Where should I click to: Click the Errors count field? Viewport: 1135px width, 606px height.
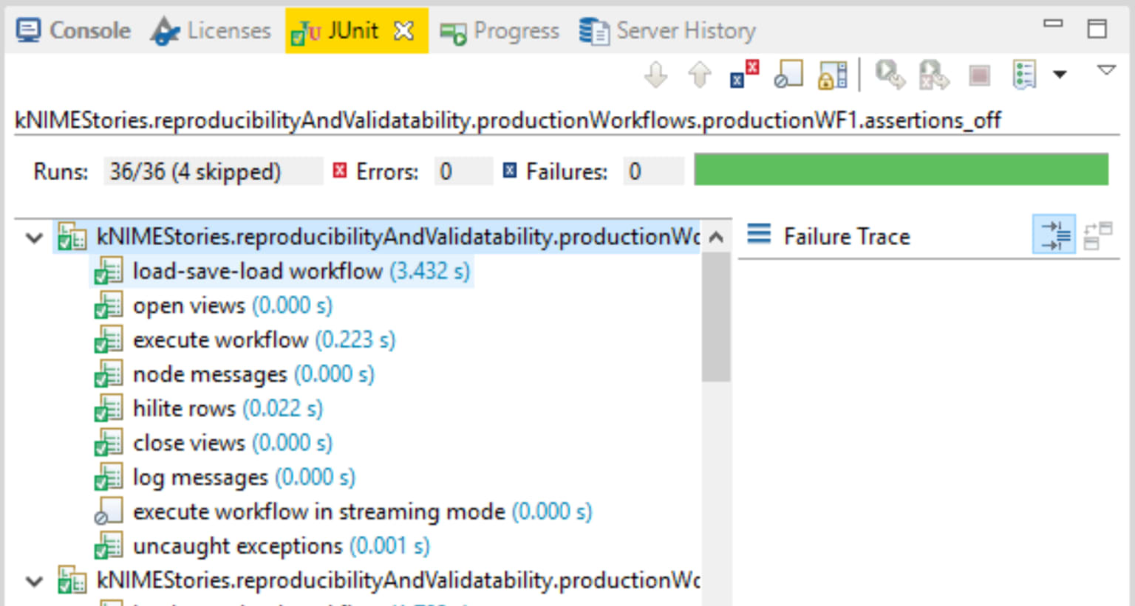click(x=463, y=171)
